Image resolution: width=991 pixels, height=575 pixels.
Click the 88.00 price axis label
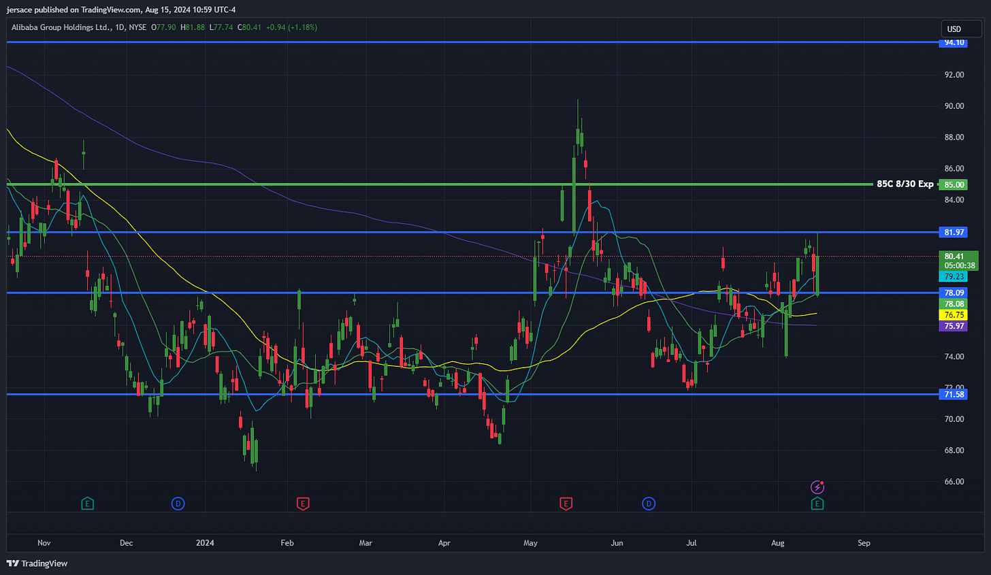954,137
